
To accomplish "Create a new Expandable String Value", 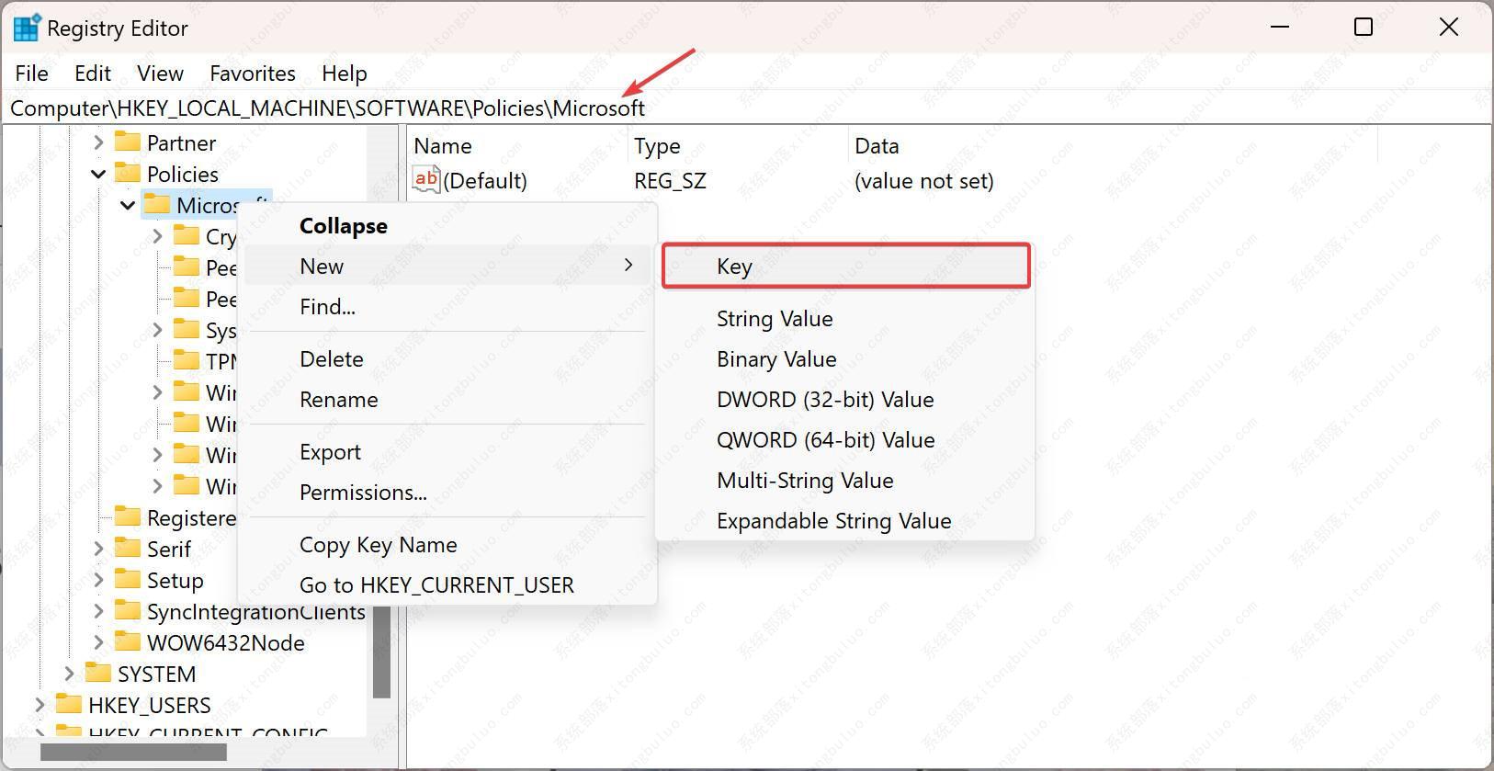I will (845, 520).
